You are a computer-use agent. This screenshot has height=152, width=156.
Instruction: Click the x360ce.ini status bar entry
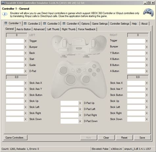[x=116, y=149]
